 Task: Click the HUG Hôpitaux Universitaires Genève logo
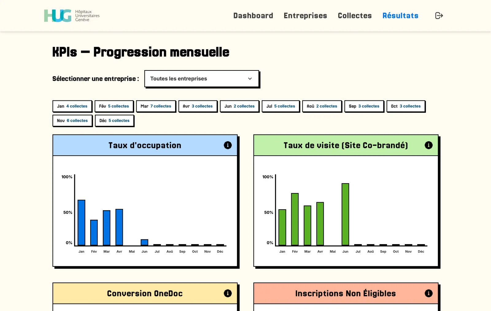[72, 16]
